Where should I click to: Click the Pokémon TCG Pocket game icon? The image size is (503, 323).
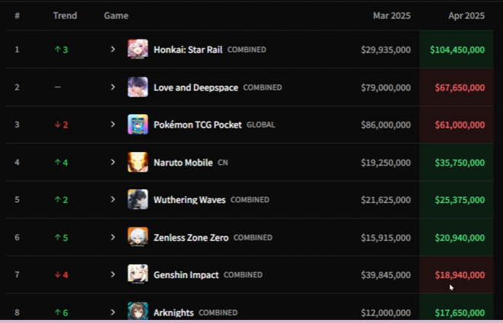[x=138, y=125]
